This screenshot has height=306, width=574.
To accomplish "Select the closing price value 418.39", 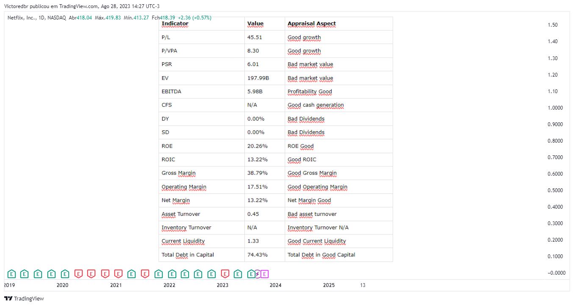I will click(x=168, y=17).
